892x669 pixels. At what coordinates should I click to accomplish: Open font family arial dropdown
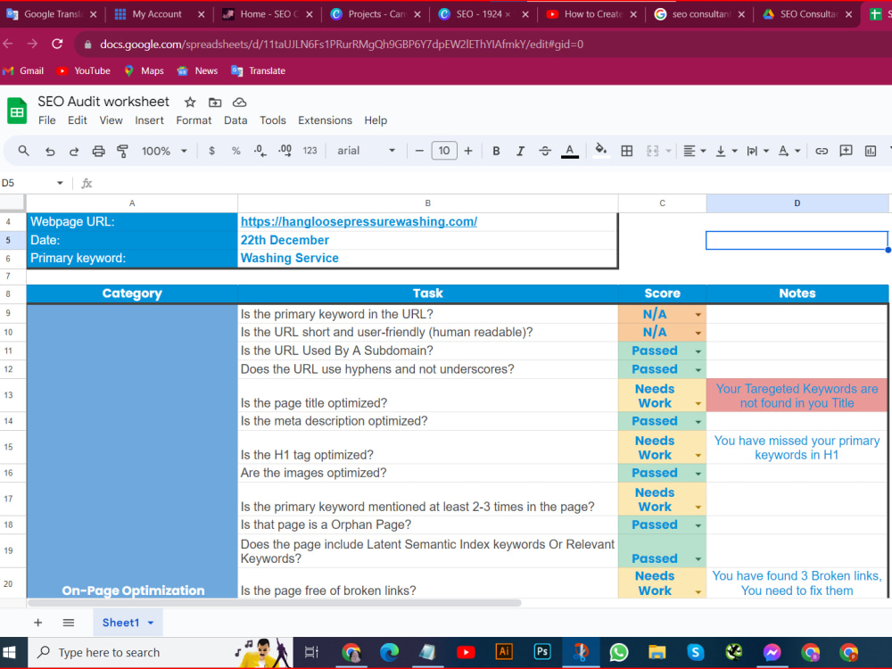(366, 151)
